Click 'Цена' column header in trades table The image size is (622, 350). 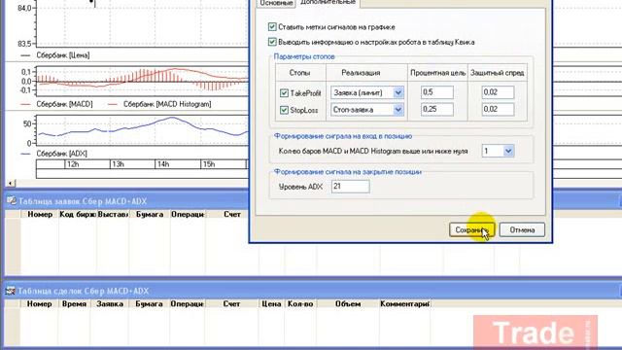(272, 304)
